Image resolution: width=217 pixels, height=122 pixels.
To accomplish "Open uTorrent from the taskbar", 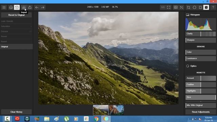I will click(66, 119).
